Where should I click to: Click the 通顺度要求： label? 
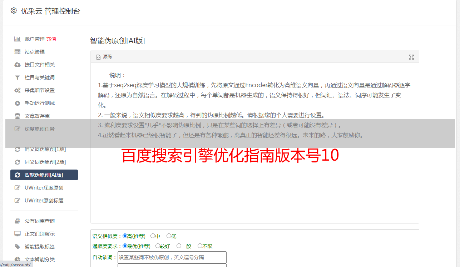107,246
